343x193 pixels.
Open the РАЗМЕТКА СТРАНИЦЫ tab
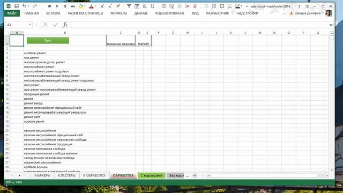pos(85,13)
